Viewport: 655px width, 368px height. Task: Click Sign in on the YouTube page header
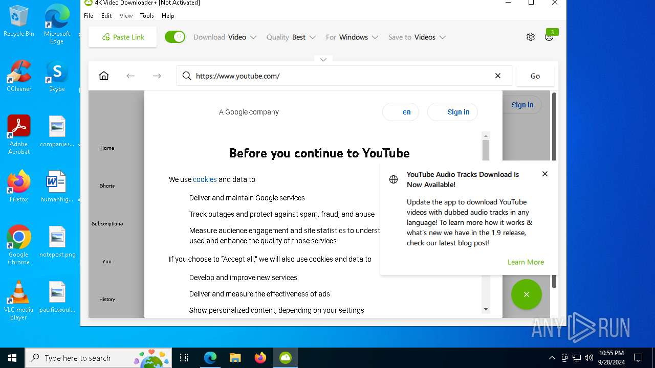point(522,105)
